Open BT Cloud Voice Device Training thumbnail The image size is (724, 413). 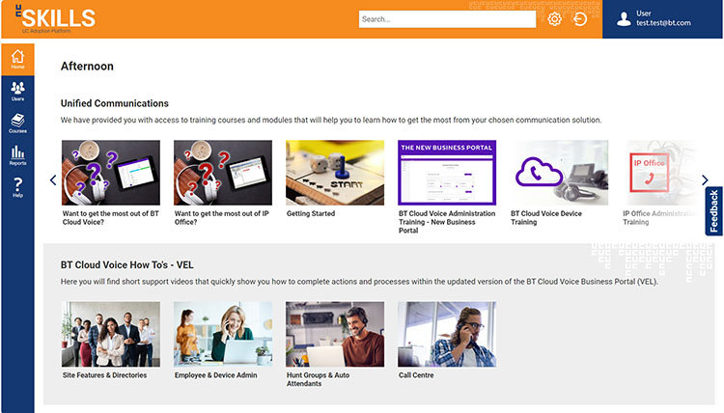[559, 173]
